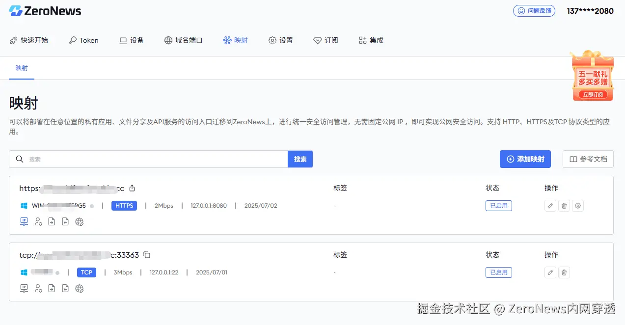
Task: Open the 域名端口 navigation item
Action: pyautogui.click(x=183, y=40)
